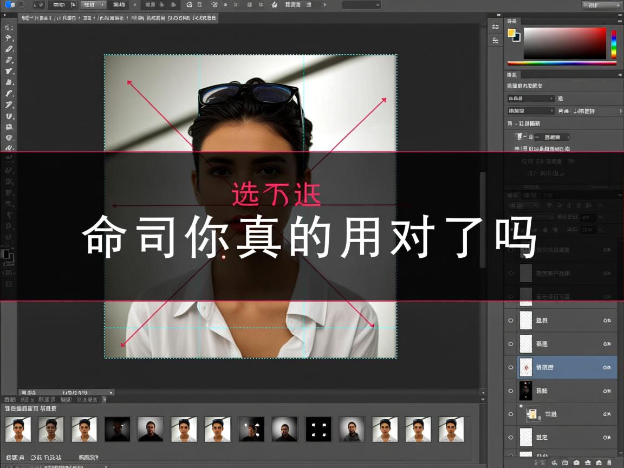Toggle visibility of the dark thumbnail layer
This screenshot has width=624, height=468.
pos(511,391)
